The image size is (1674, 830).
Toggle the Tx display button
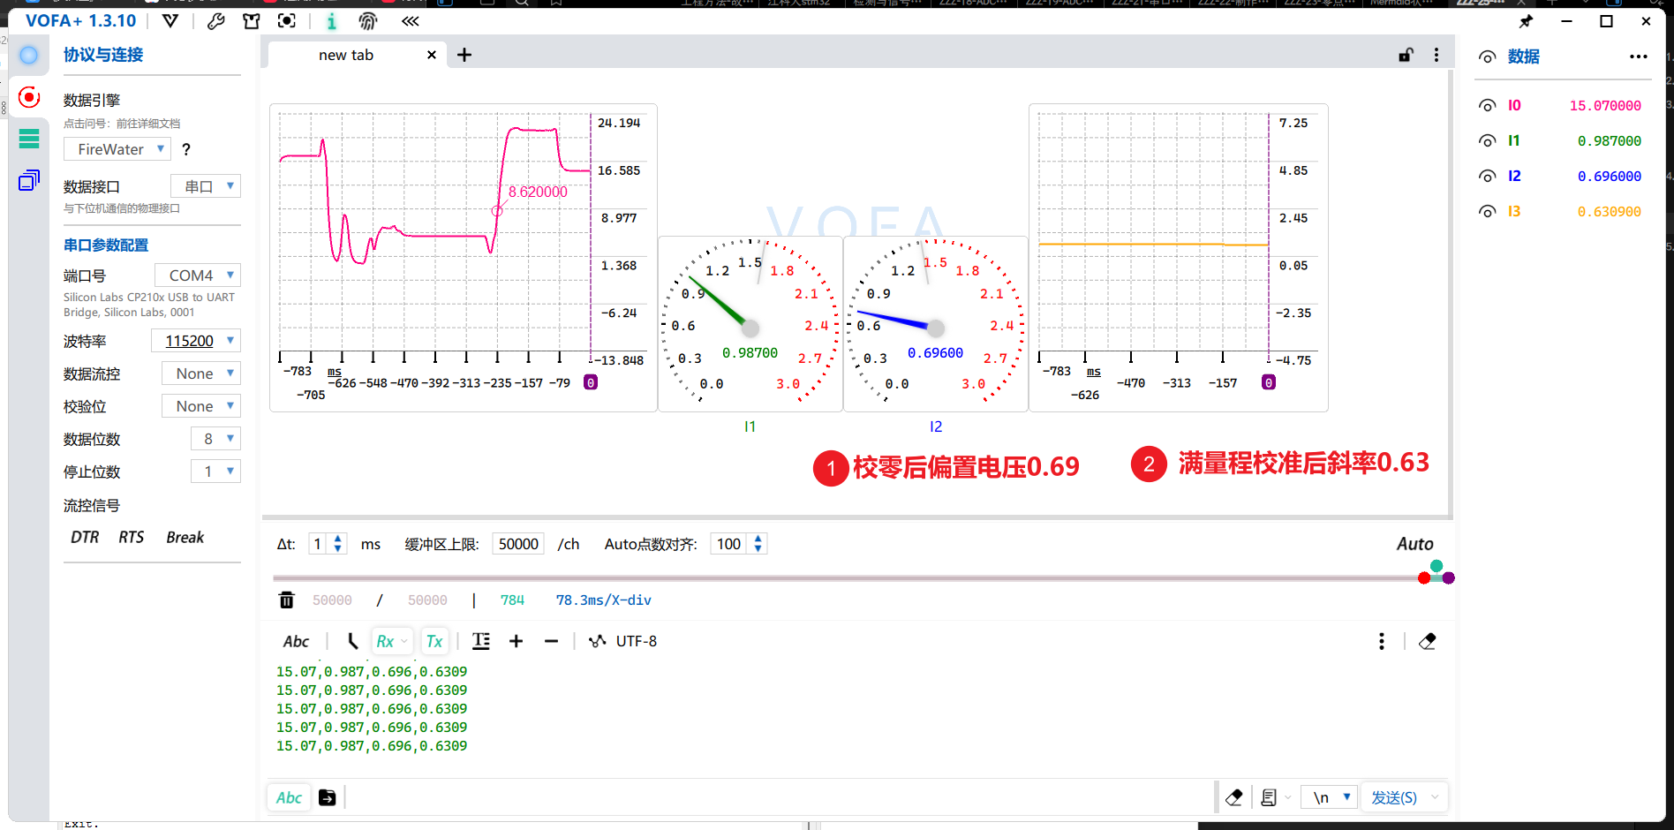[x=434, y=642]
